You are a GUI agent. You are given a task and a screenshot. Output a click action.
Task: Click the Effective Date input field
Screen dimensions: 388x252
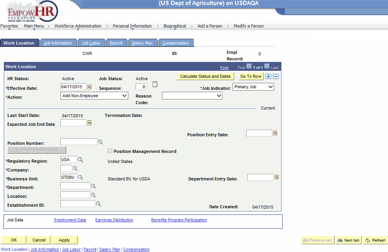(x=74, y=87)
